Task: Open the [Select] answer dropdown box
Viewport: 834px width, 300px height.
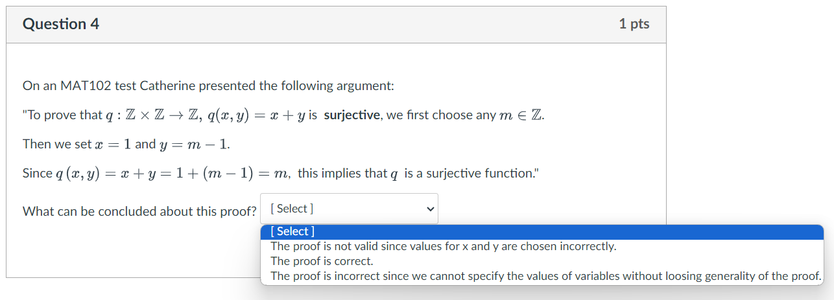Action: point(349,209)
